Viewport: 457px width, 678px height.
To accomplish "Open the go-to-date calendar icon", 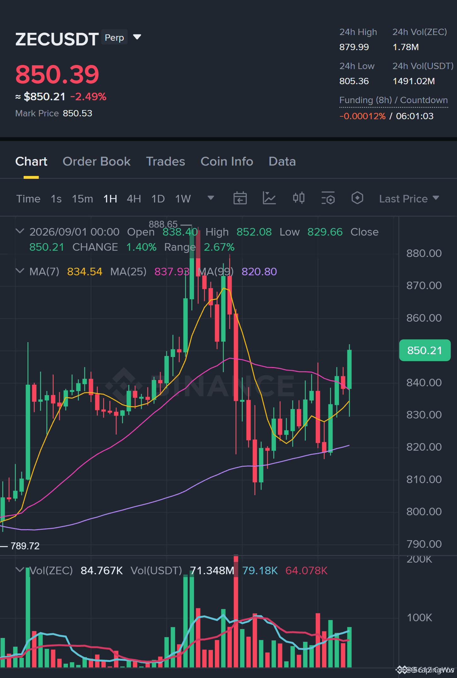I will pos(240,198).
